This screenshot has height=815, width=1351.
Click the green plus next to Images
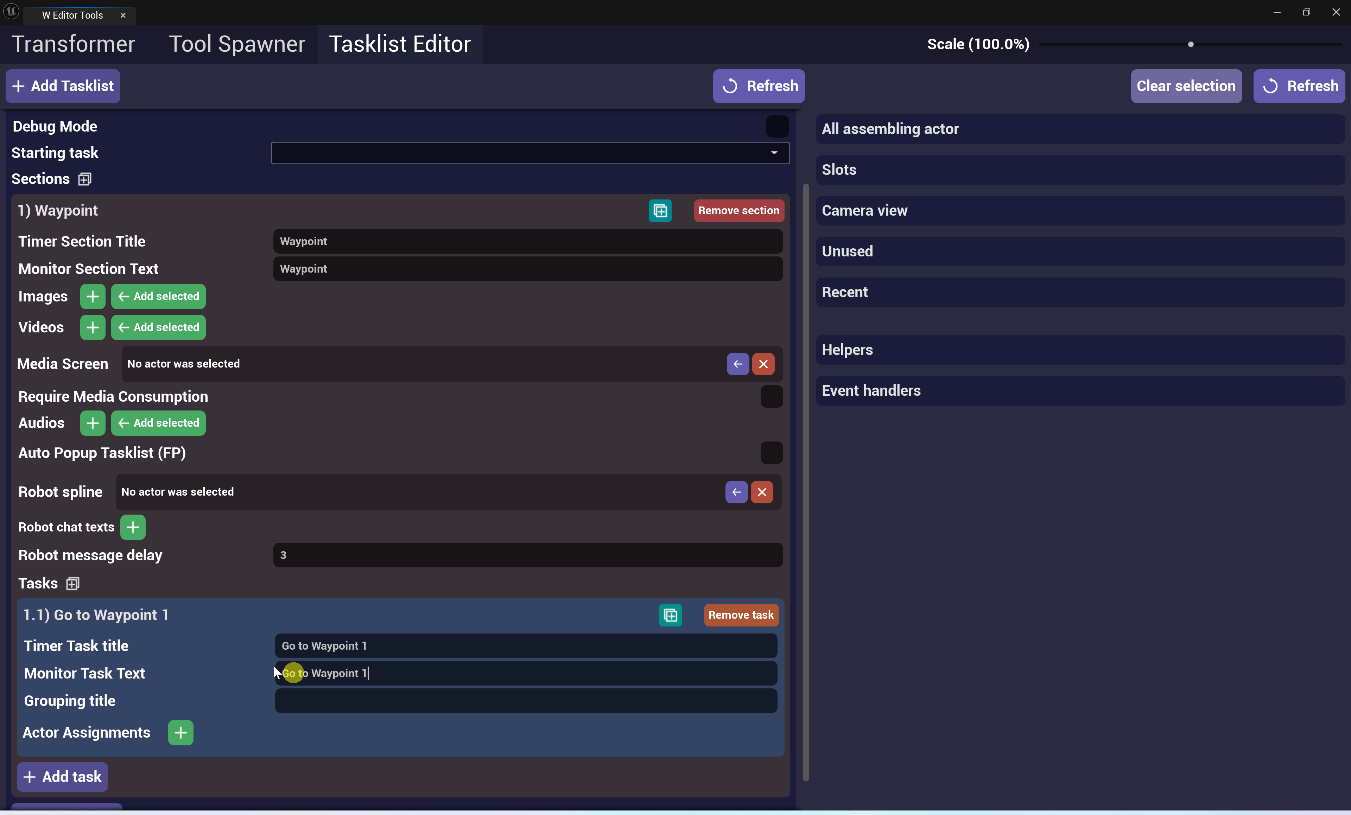pyautogui.click(x=93, y=297)
